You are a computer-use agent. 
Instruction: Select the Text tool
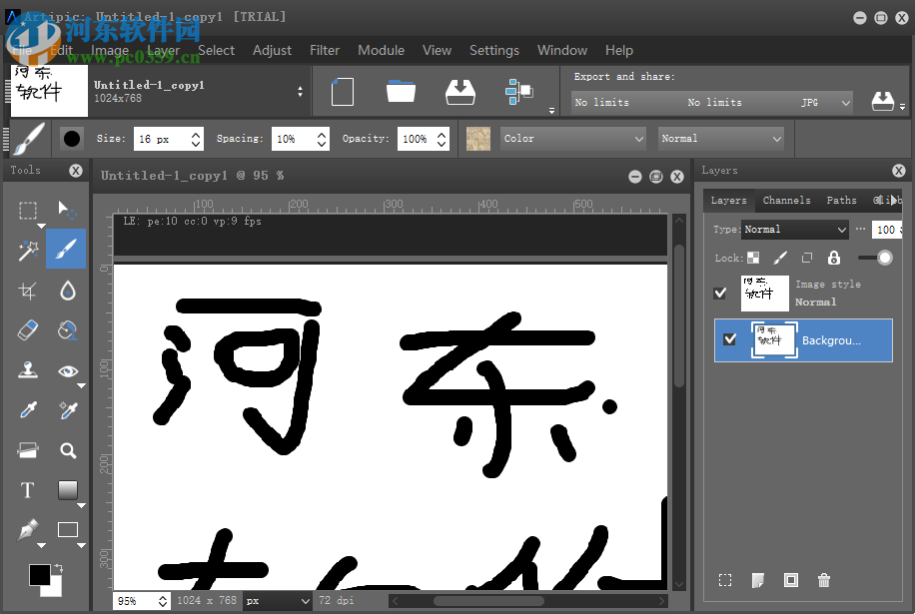[28, 489]
